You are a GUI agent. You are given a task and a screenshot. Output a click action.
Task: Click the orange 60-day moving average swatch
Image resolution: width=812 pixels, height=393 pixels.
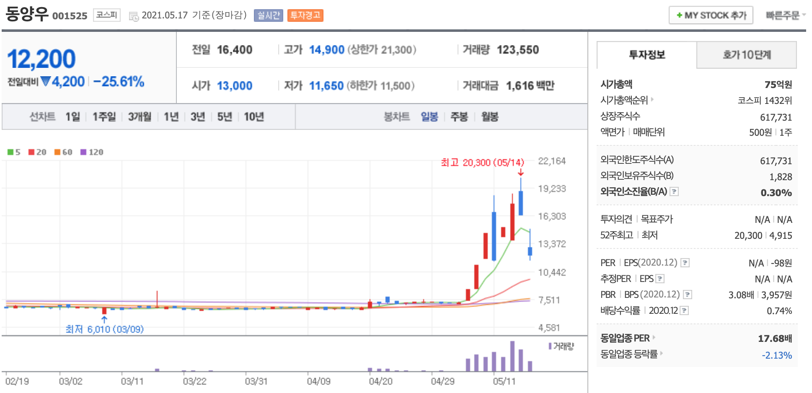coord(57,152)
